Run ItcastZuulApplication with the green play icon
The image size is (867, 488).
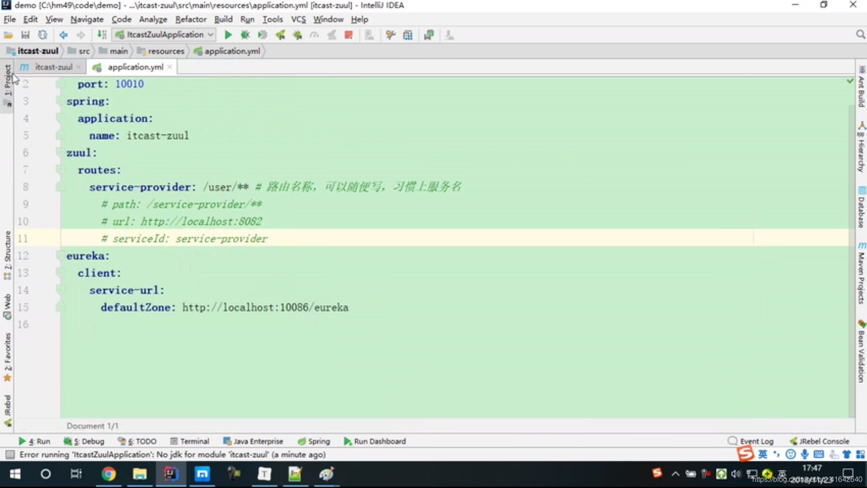pos(228,35)
